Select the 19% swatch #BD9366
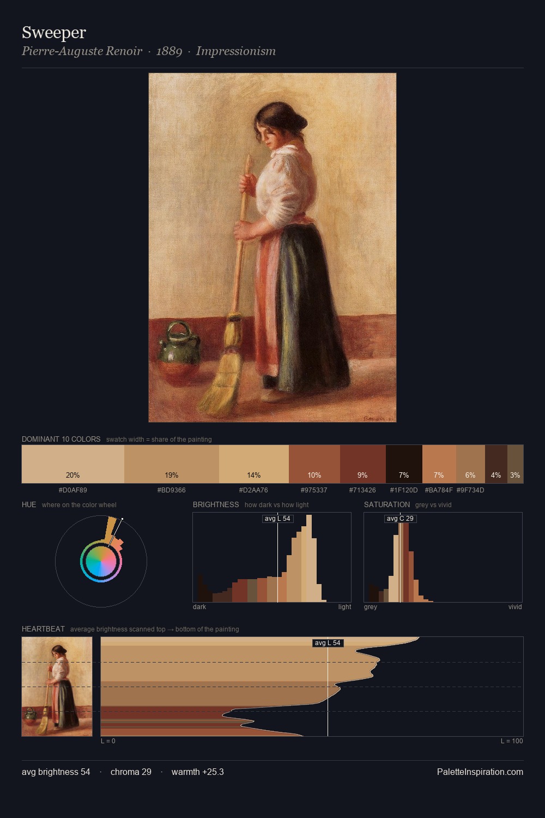Viewport: 545px width, 818px height. pos(172,464)
